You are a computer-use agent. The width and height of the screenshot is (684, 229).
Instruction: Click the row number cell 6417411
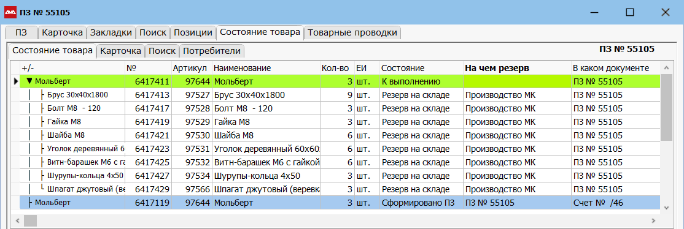click(x=148, y=81)
